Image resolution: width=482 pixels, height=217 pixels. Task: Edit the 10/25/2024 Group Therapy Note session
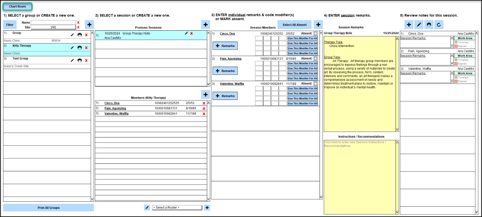click(x=187, y=33)
